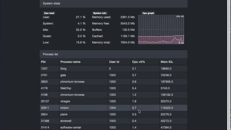Click Cached value 1185.1 Mb

[127, 36]
